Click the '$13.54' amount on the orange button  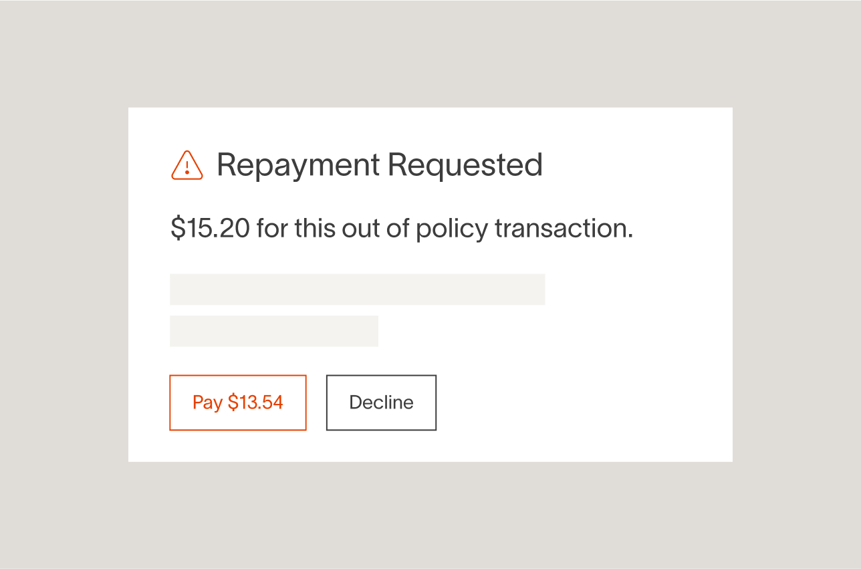(x=255, y=403)
